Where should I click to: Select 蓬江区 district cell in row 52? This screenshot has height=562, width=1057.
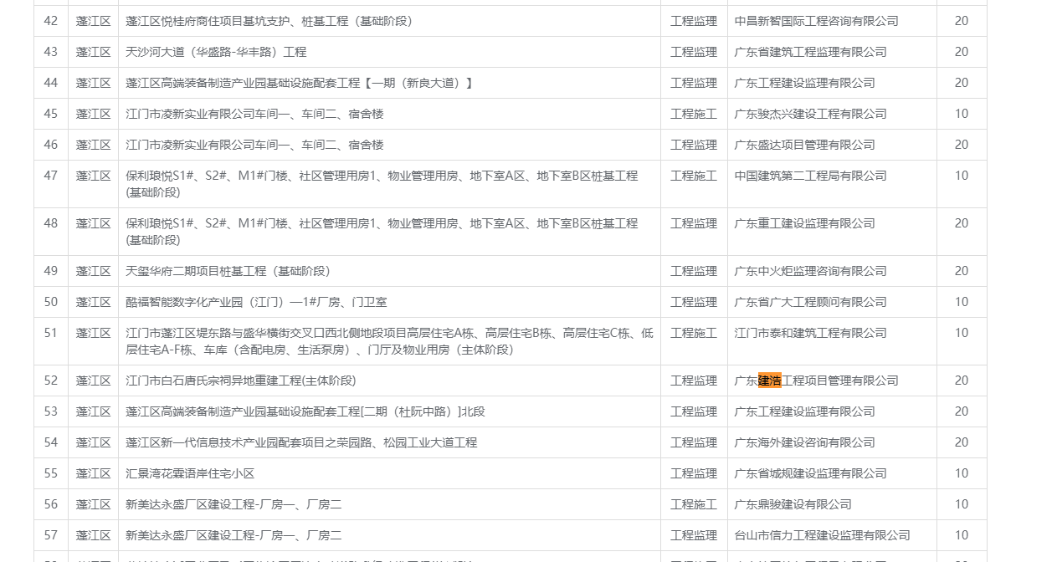click(x=93, y=381)
